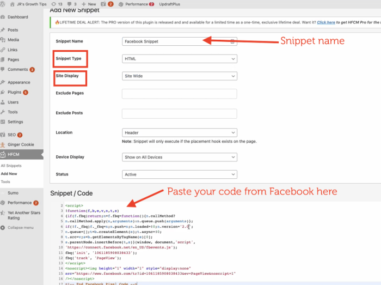Go to Plugins in the sidebar

15,92
